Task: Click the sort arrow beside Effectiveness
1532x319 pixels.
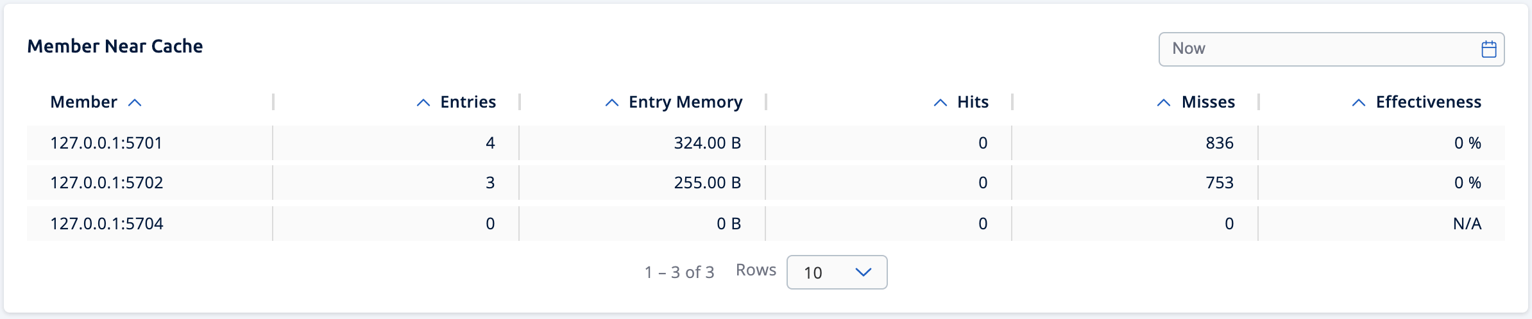Action: 1359,102
